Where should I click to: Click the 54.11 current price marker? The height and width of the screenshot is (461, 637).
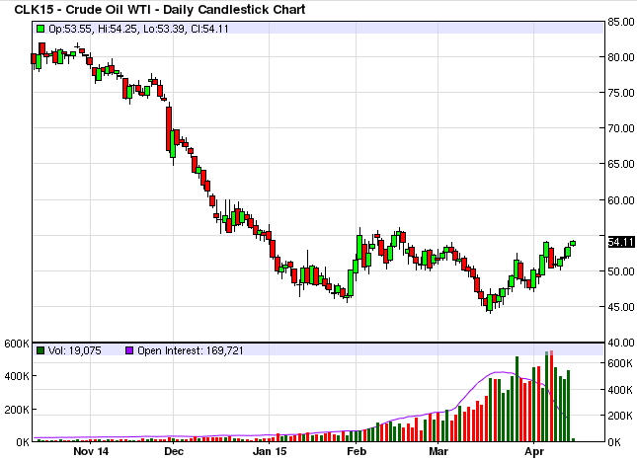(x=621, y=243)
